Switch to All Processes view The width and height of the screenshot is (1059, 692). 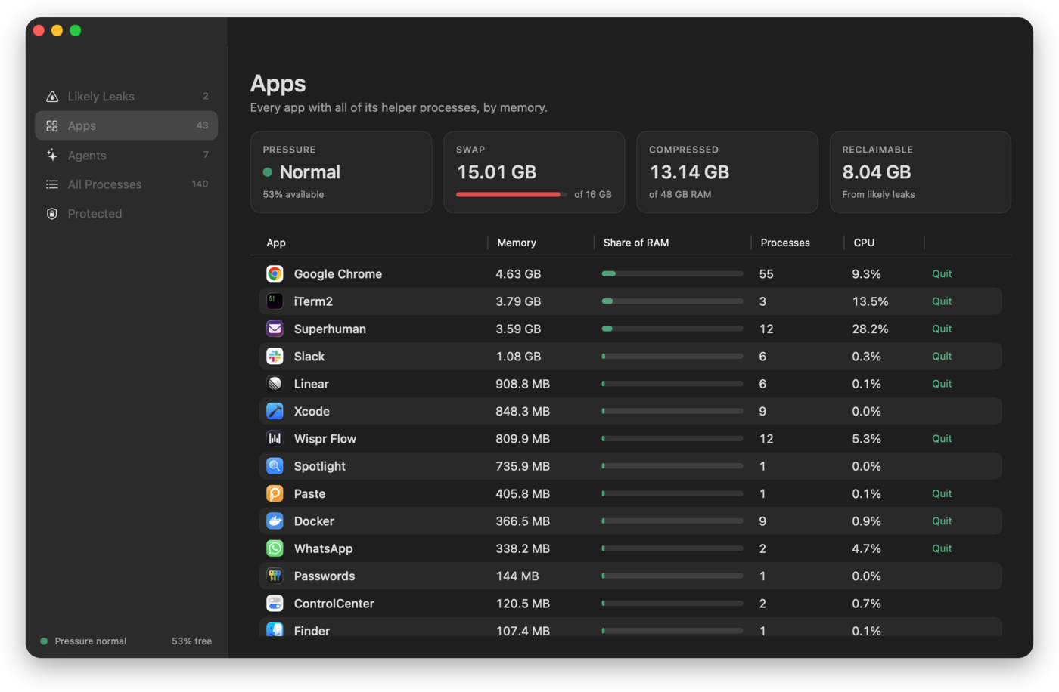(x=126, y=184)
